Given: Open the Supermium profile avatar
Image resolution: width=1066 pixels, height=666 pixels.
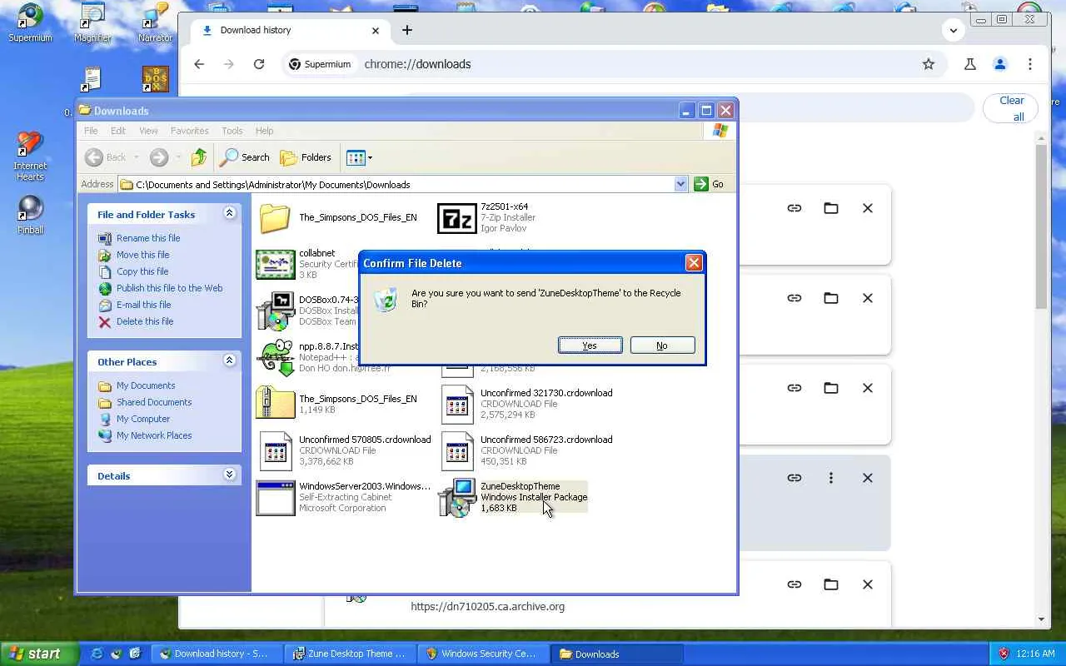Looking at the screenshot, I should point(1000,64).
